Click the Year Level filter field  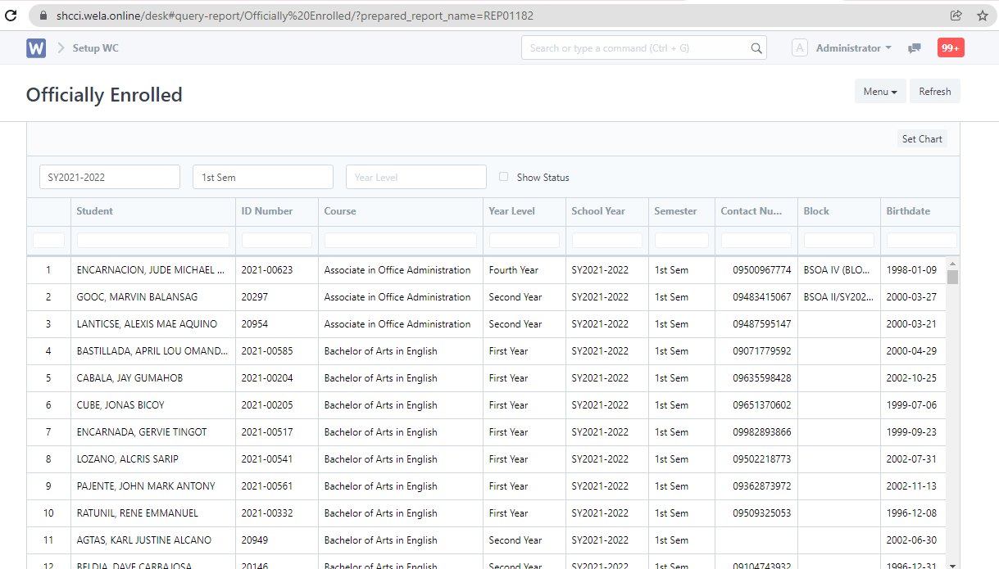pos(415,177)
